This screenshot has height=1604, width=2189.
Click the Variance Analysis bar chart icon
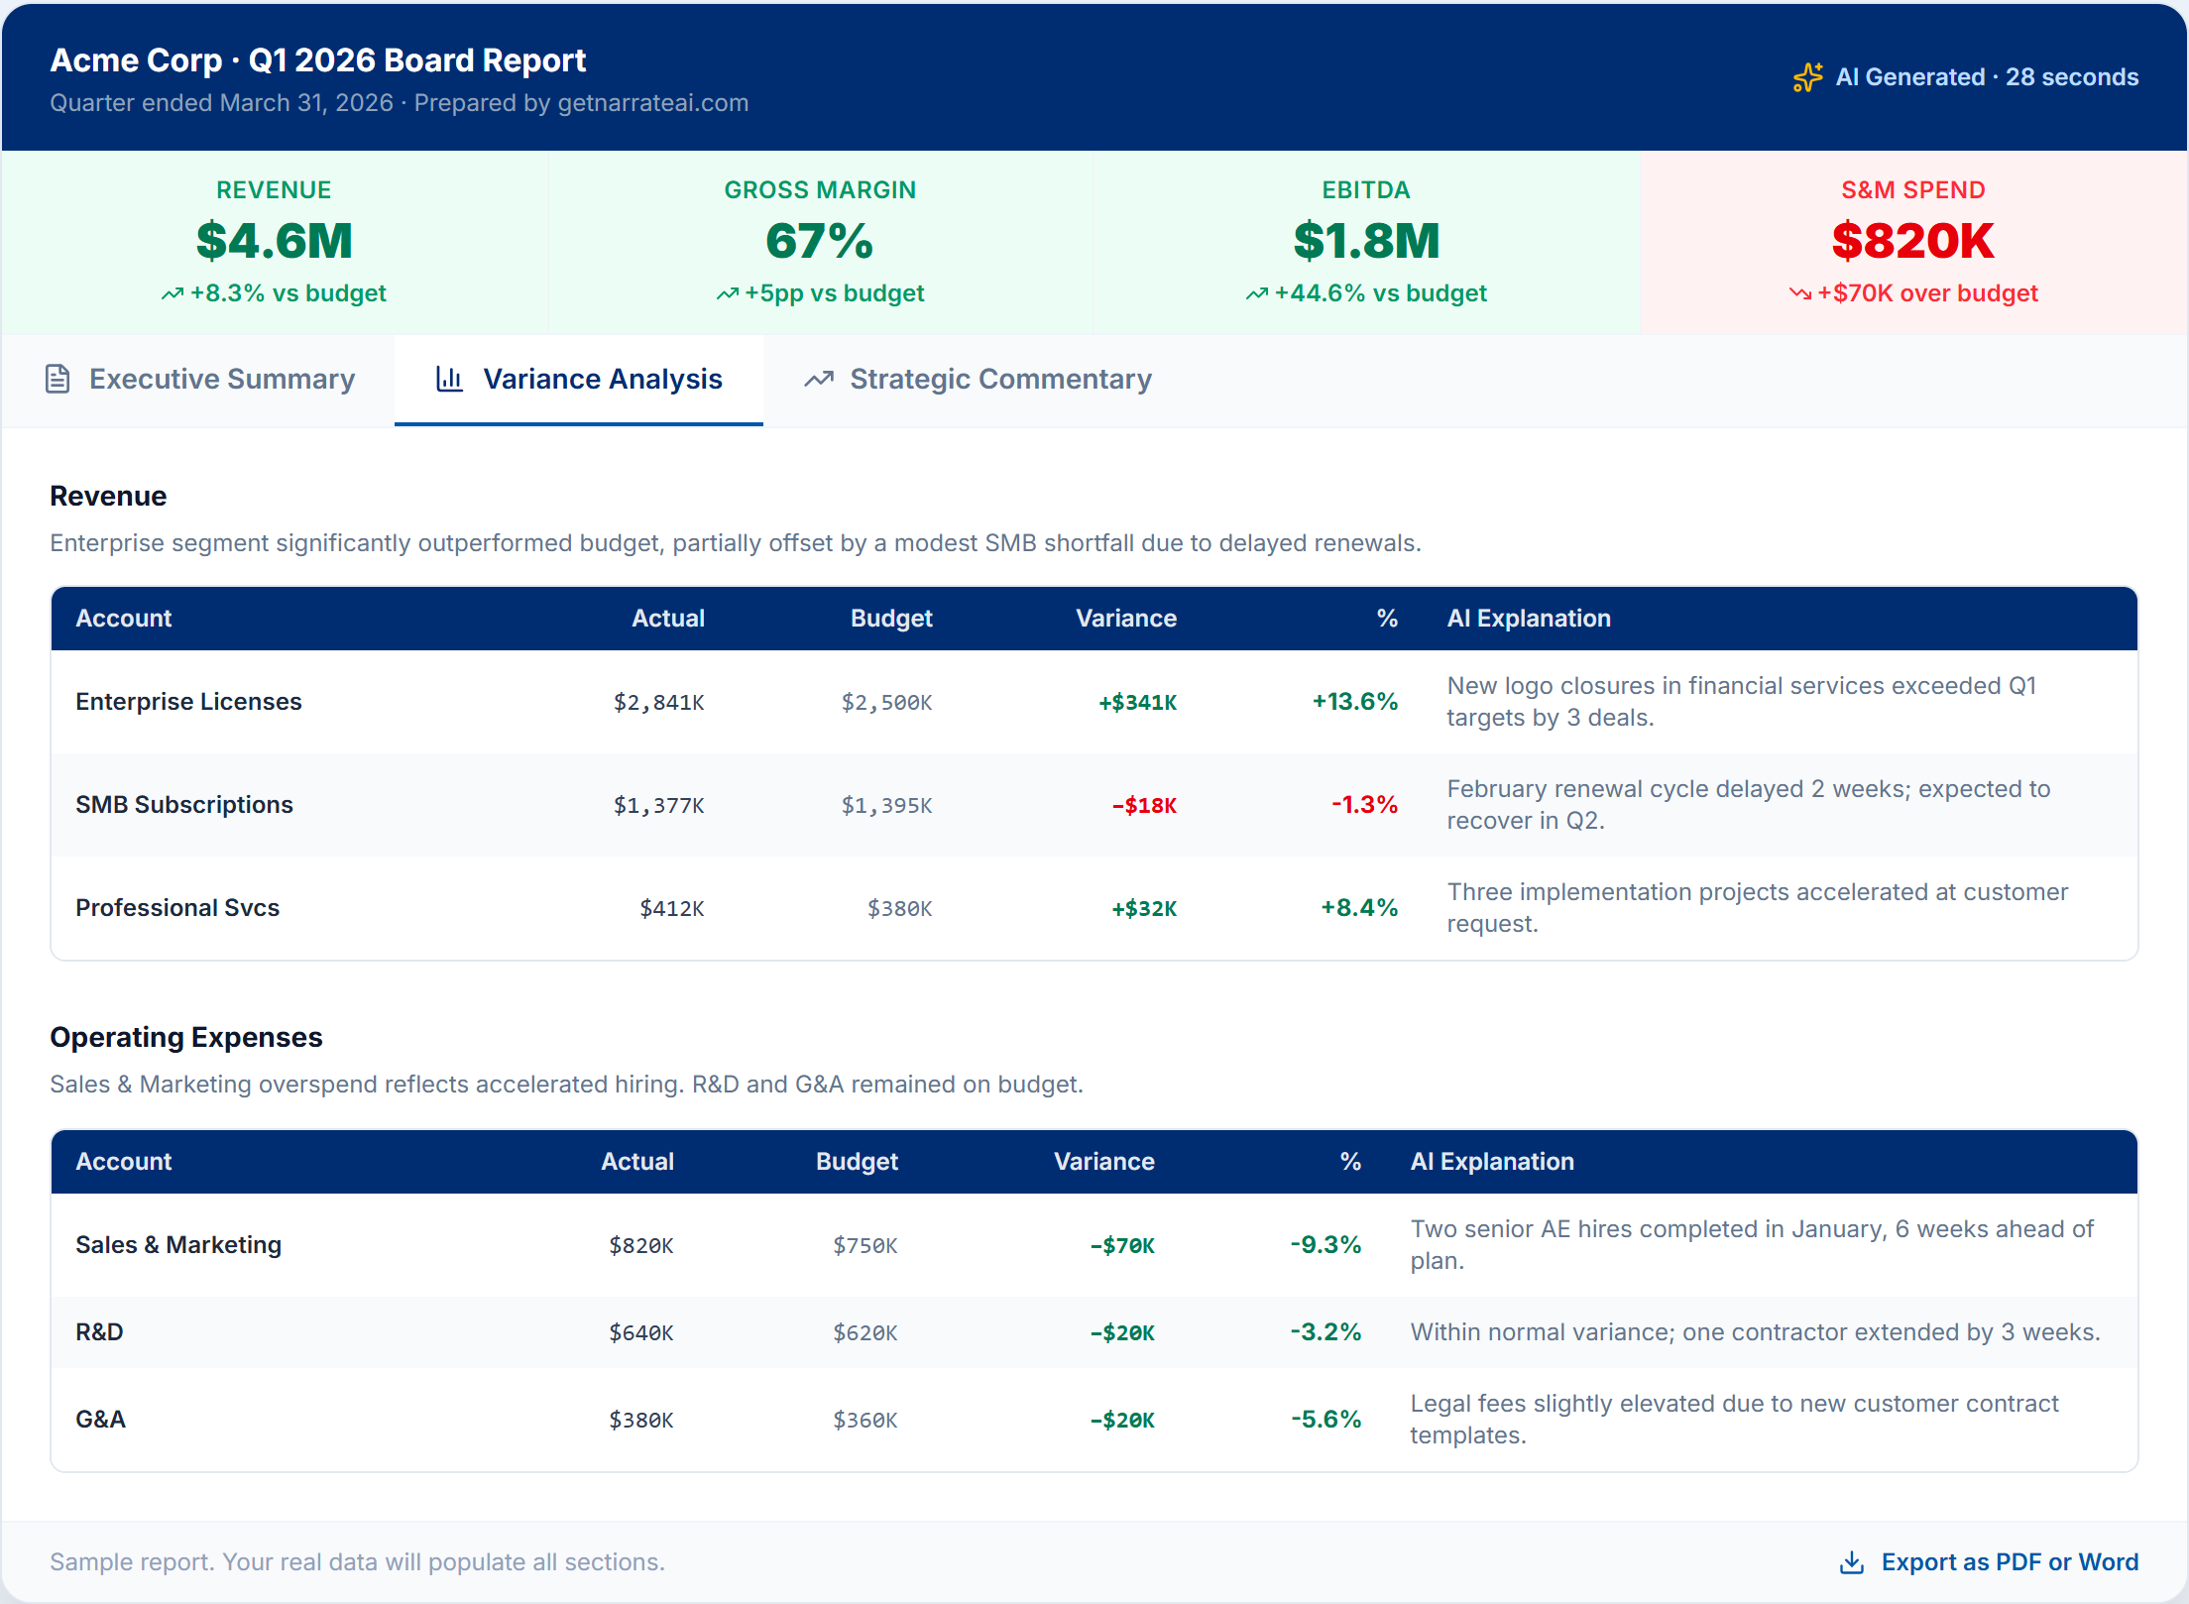point(449,379)
